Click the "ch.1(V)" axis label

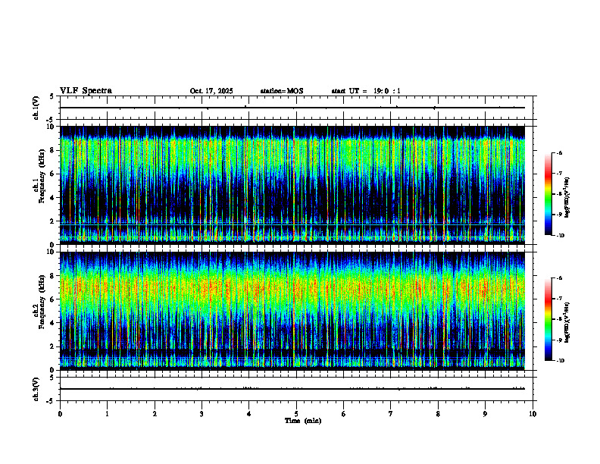tap(36, 108)
